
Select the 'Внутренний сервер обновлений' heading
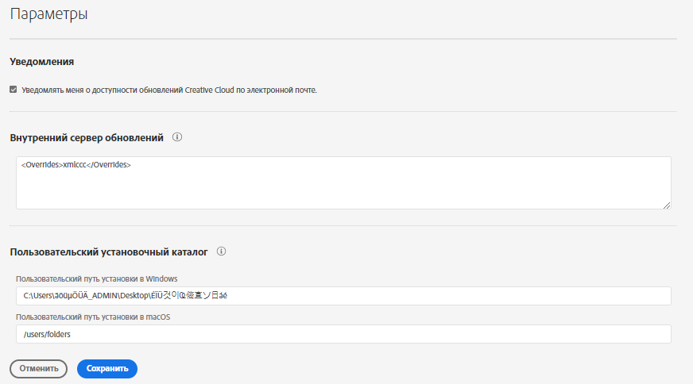pyautogui.click(x=87, y=138)
